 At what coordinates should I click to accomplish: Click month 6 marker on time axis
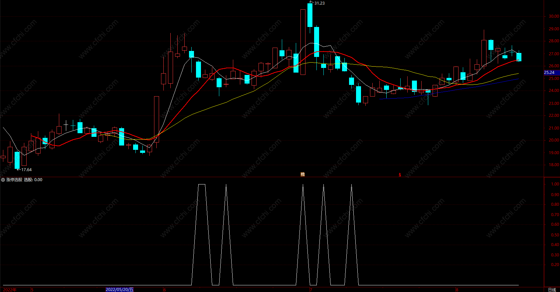pos(165,290)
